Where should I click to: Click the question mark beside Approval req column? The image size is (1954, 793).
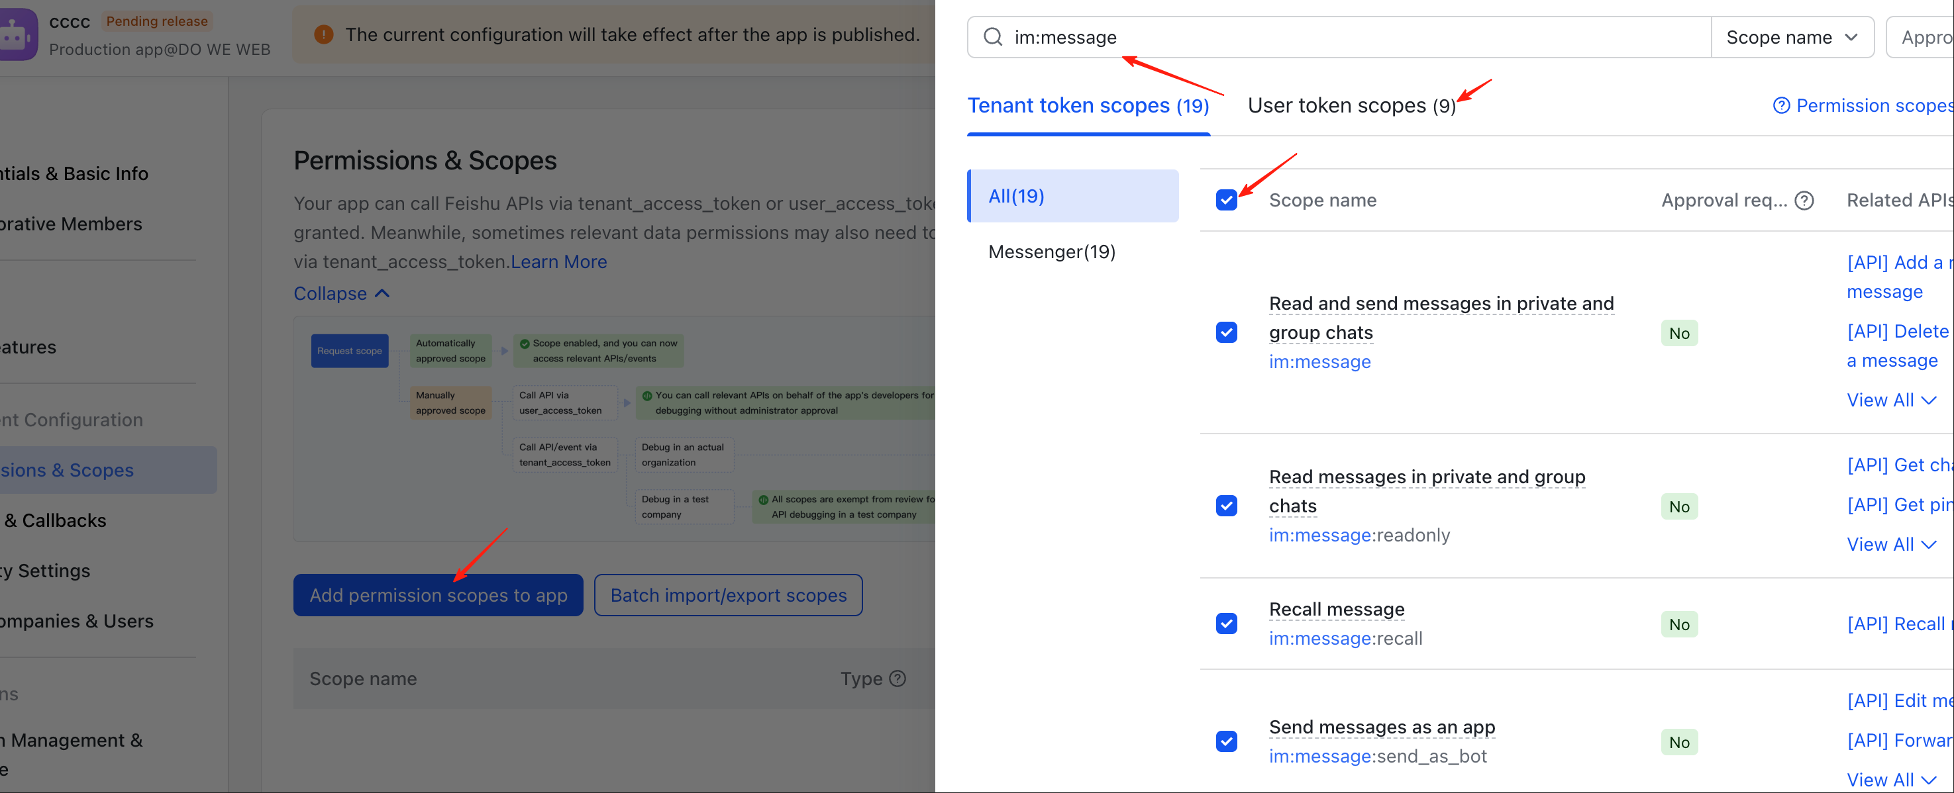tap(1806, 200)
